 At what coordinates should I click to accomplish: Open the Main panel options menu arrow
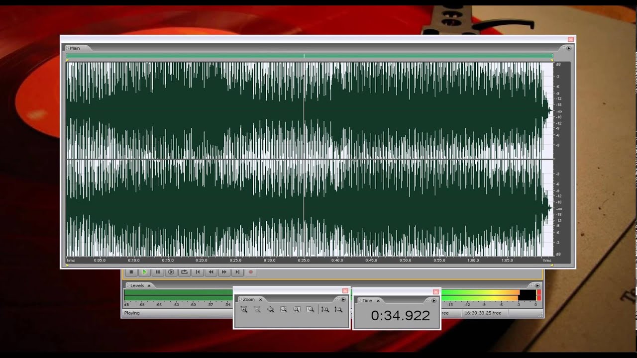tap(568, 48)
